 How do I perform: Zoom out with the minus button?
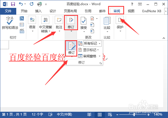click(117, 115)
